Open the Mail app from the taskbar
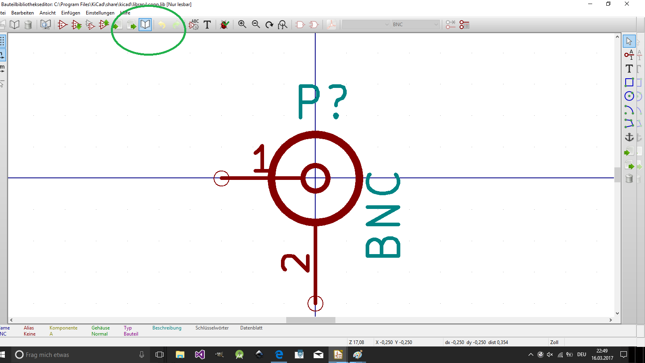This screenshot has height=363, width=645. click(318, 355)
